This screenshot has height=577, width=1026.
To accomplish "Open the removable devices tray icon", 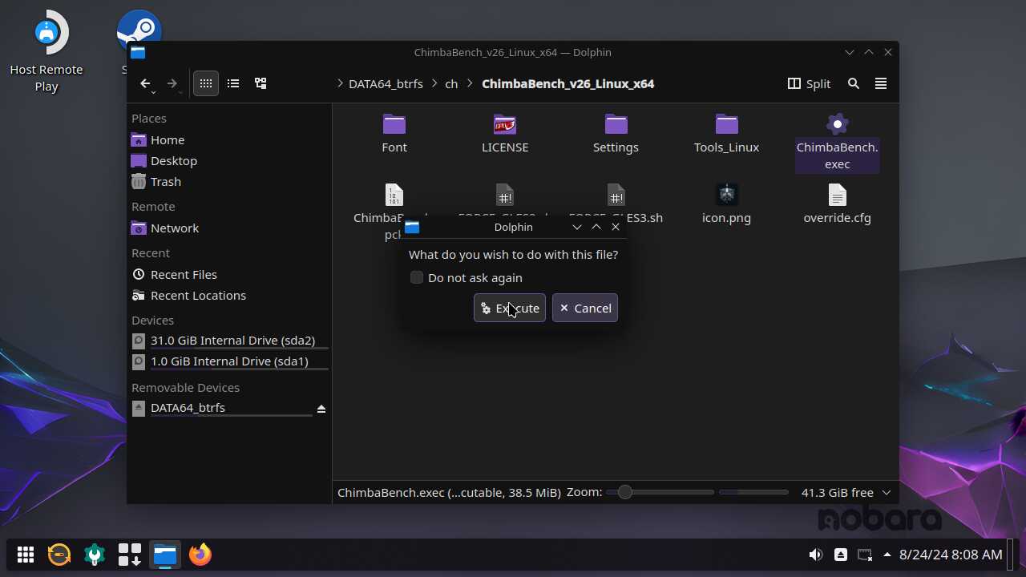I will [840, 555].
